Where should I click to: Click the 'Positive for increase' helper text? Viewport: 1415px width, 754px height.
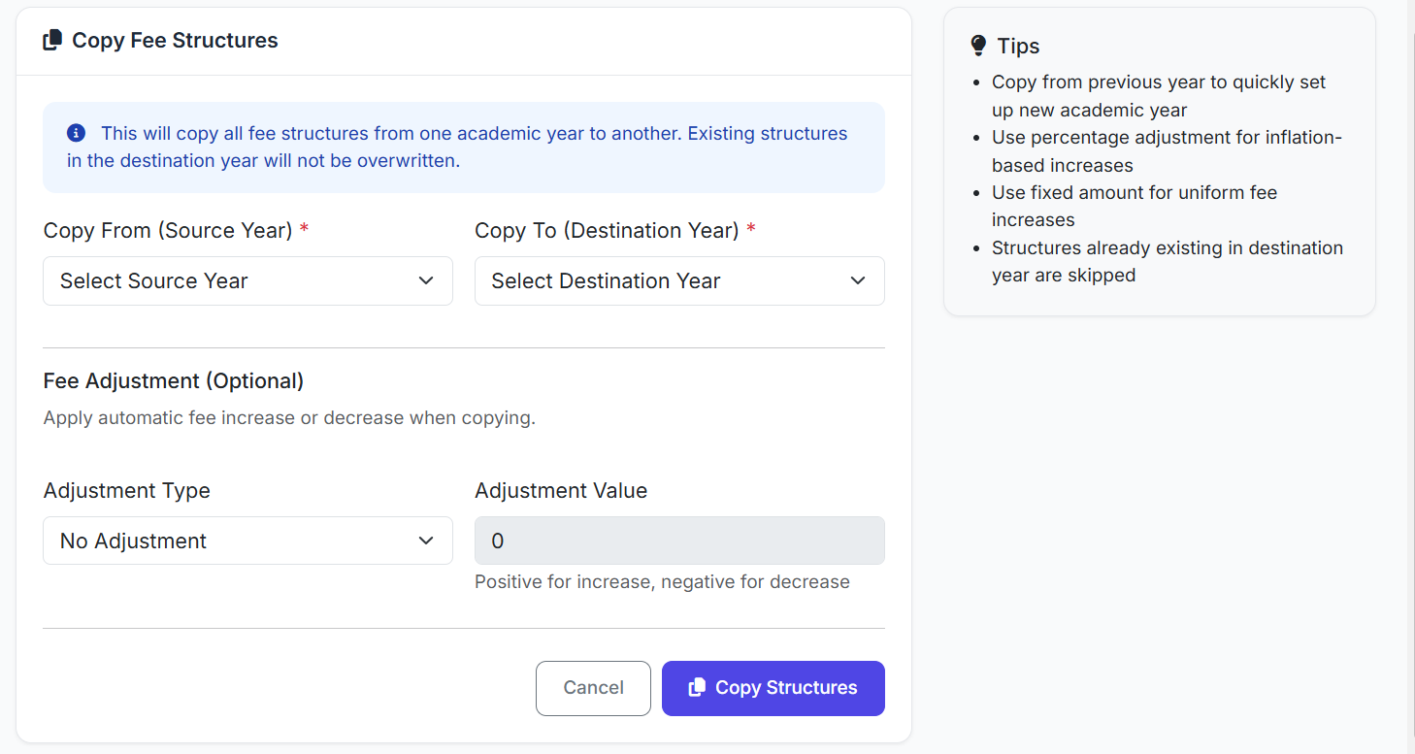(x=662, y=582)
